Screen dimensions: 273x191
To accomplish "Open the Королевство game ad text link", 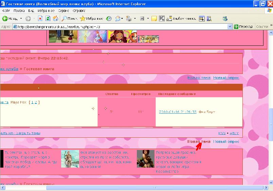I will point(178,162).
